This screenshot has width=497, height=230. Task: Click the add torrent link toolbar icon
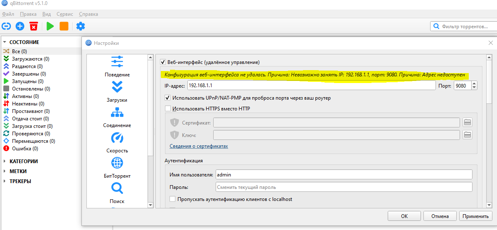6,26
